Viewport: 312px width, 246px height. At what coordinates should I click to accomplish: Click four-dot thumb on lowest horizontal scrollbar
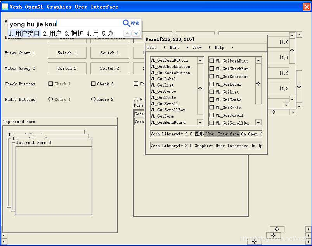[254, 241]
